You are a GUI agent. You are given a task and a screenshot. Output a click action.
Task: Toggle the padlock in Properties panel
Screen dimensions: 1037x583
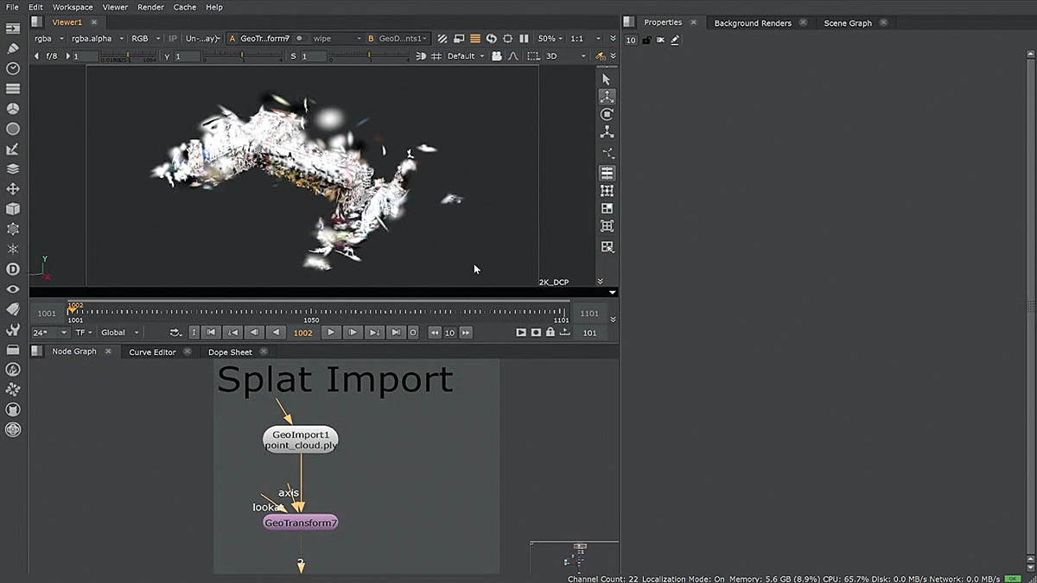coord(646,40)
